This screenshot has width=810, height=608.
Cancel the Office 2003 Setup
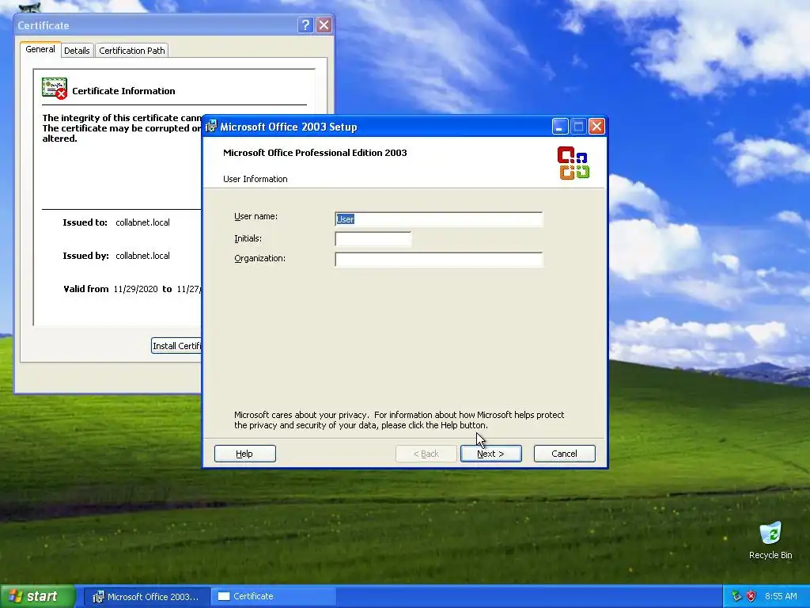pos(564,454)
